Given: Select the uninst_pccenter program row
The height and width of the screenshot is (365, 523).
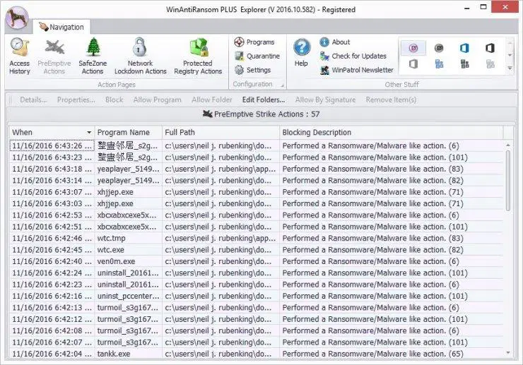Looking at the screenshot, I should click(x=256, y=296).
